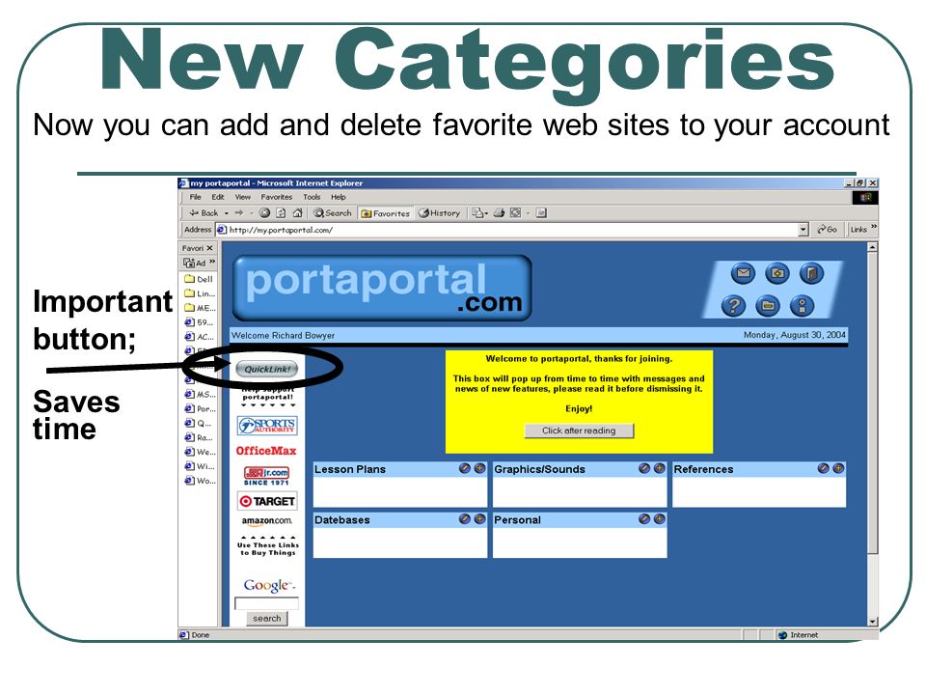
Task: Click the top-middle portaportal round icon
Action: (x=777, y=273)
